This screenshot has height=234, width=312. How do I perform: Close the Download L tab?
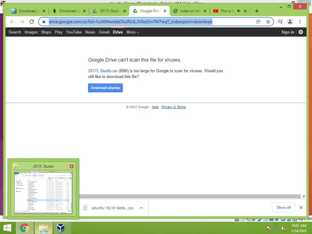point(84,11)
